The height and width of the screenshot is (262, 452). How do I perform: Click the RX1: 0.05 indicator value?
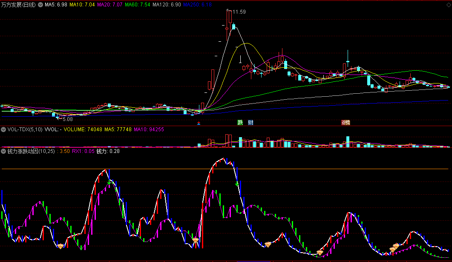coord(83,151)
